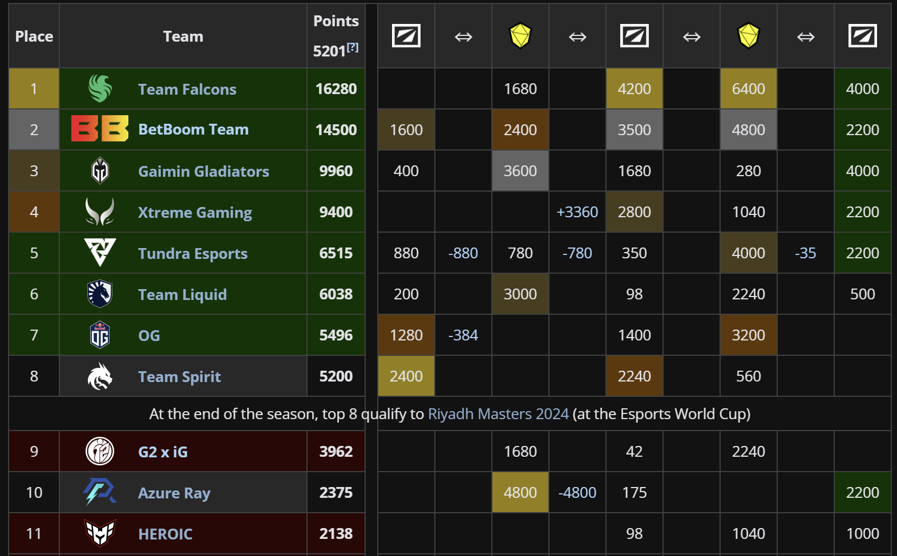Click the Azure Ray logo icon
This screenshot has height=556, width=897.
tap(100, 492)
